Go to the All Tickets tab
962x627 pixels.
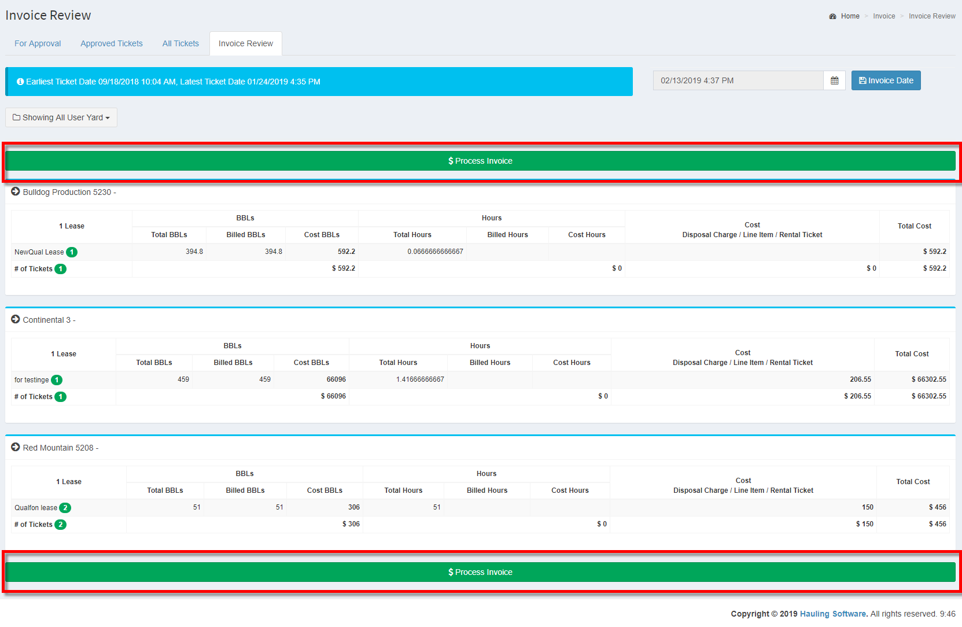180,43
